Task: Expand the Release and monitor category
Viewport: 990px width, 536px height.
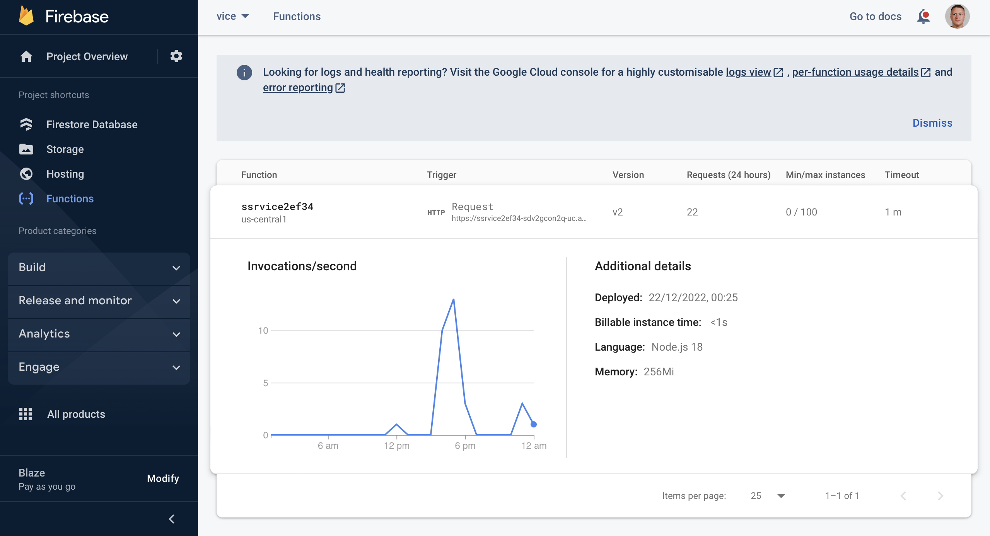Action: click(99, 300)
